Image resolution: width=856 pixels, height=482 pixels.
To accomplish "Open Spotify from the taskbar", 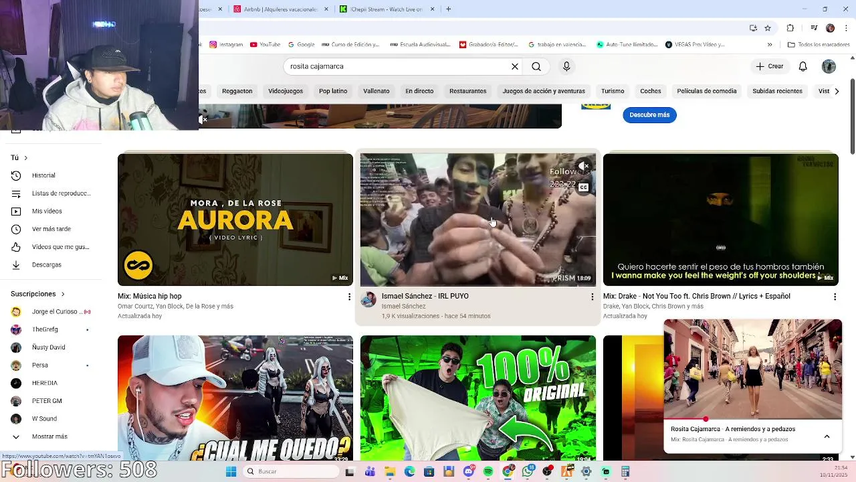I will tap(488, 471).
